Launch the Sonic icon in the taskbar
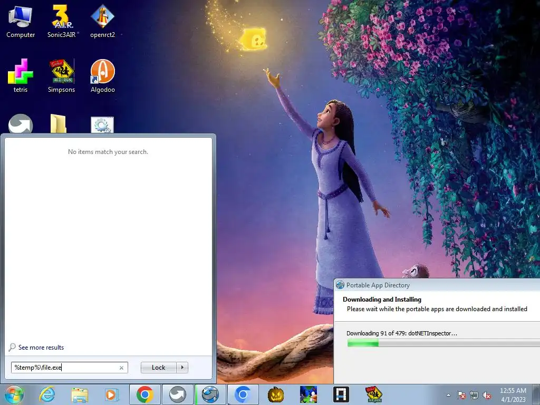Screen dimensions: 540x405 pos(308,394)
